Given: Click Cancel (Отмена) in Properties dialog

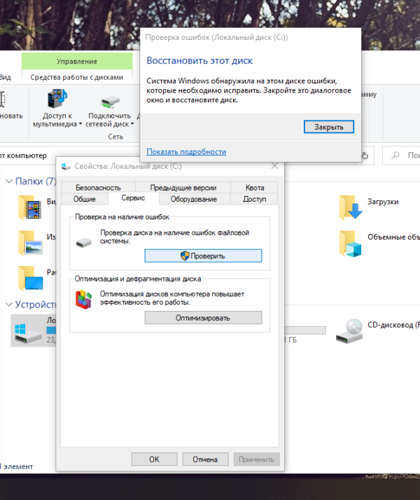Looking at the screenshot, I should (205, 459).
